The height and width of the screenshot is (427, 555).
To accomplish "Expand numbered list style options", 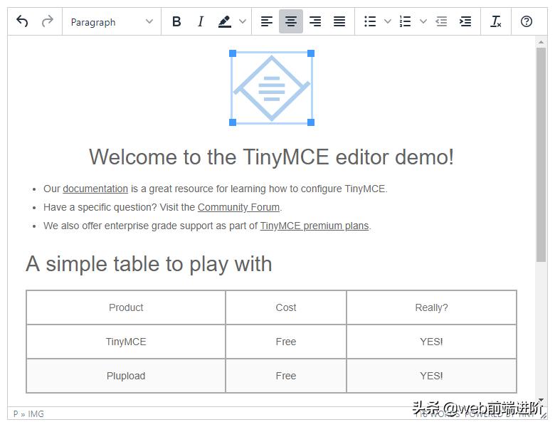I will [423, 21].
